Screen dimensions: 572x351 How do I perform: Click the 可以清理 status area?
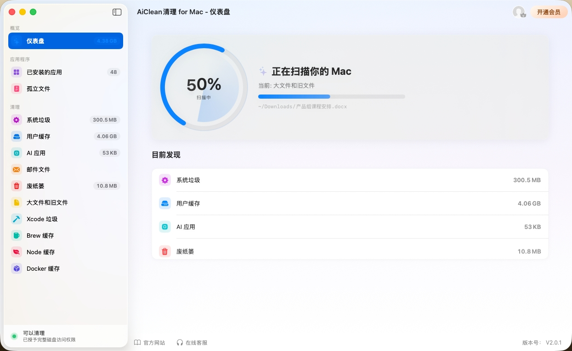[x=66, y=336]
